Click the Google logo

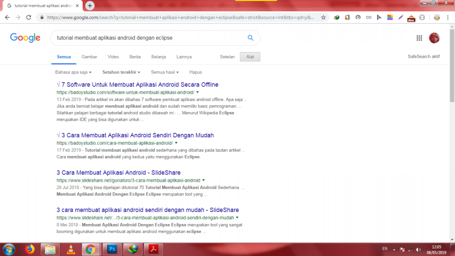(25, 38)
